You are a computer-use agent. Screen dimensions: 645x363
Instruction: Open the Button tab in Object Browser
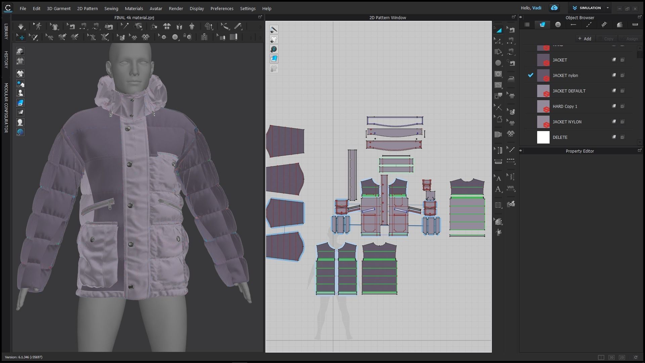coord(558,25)
